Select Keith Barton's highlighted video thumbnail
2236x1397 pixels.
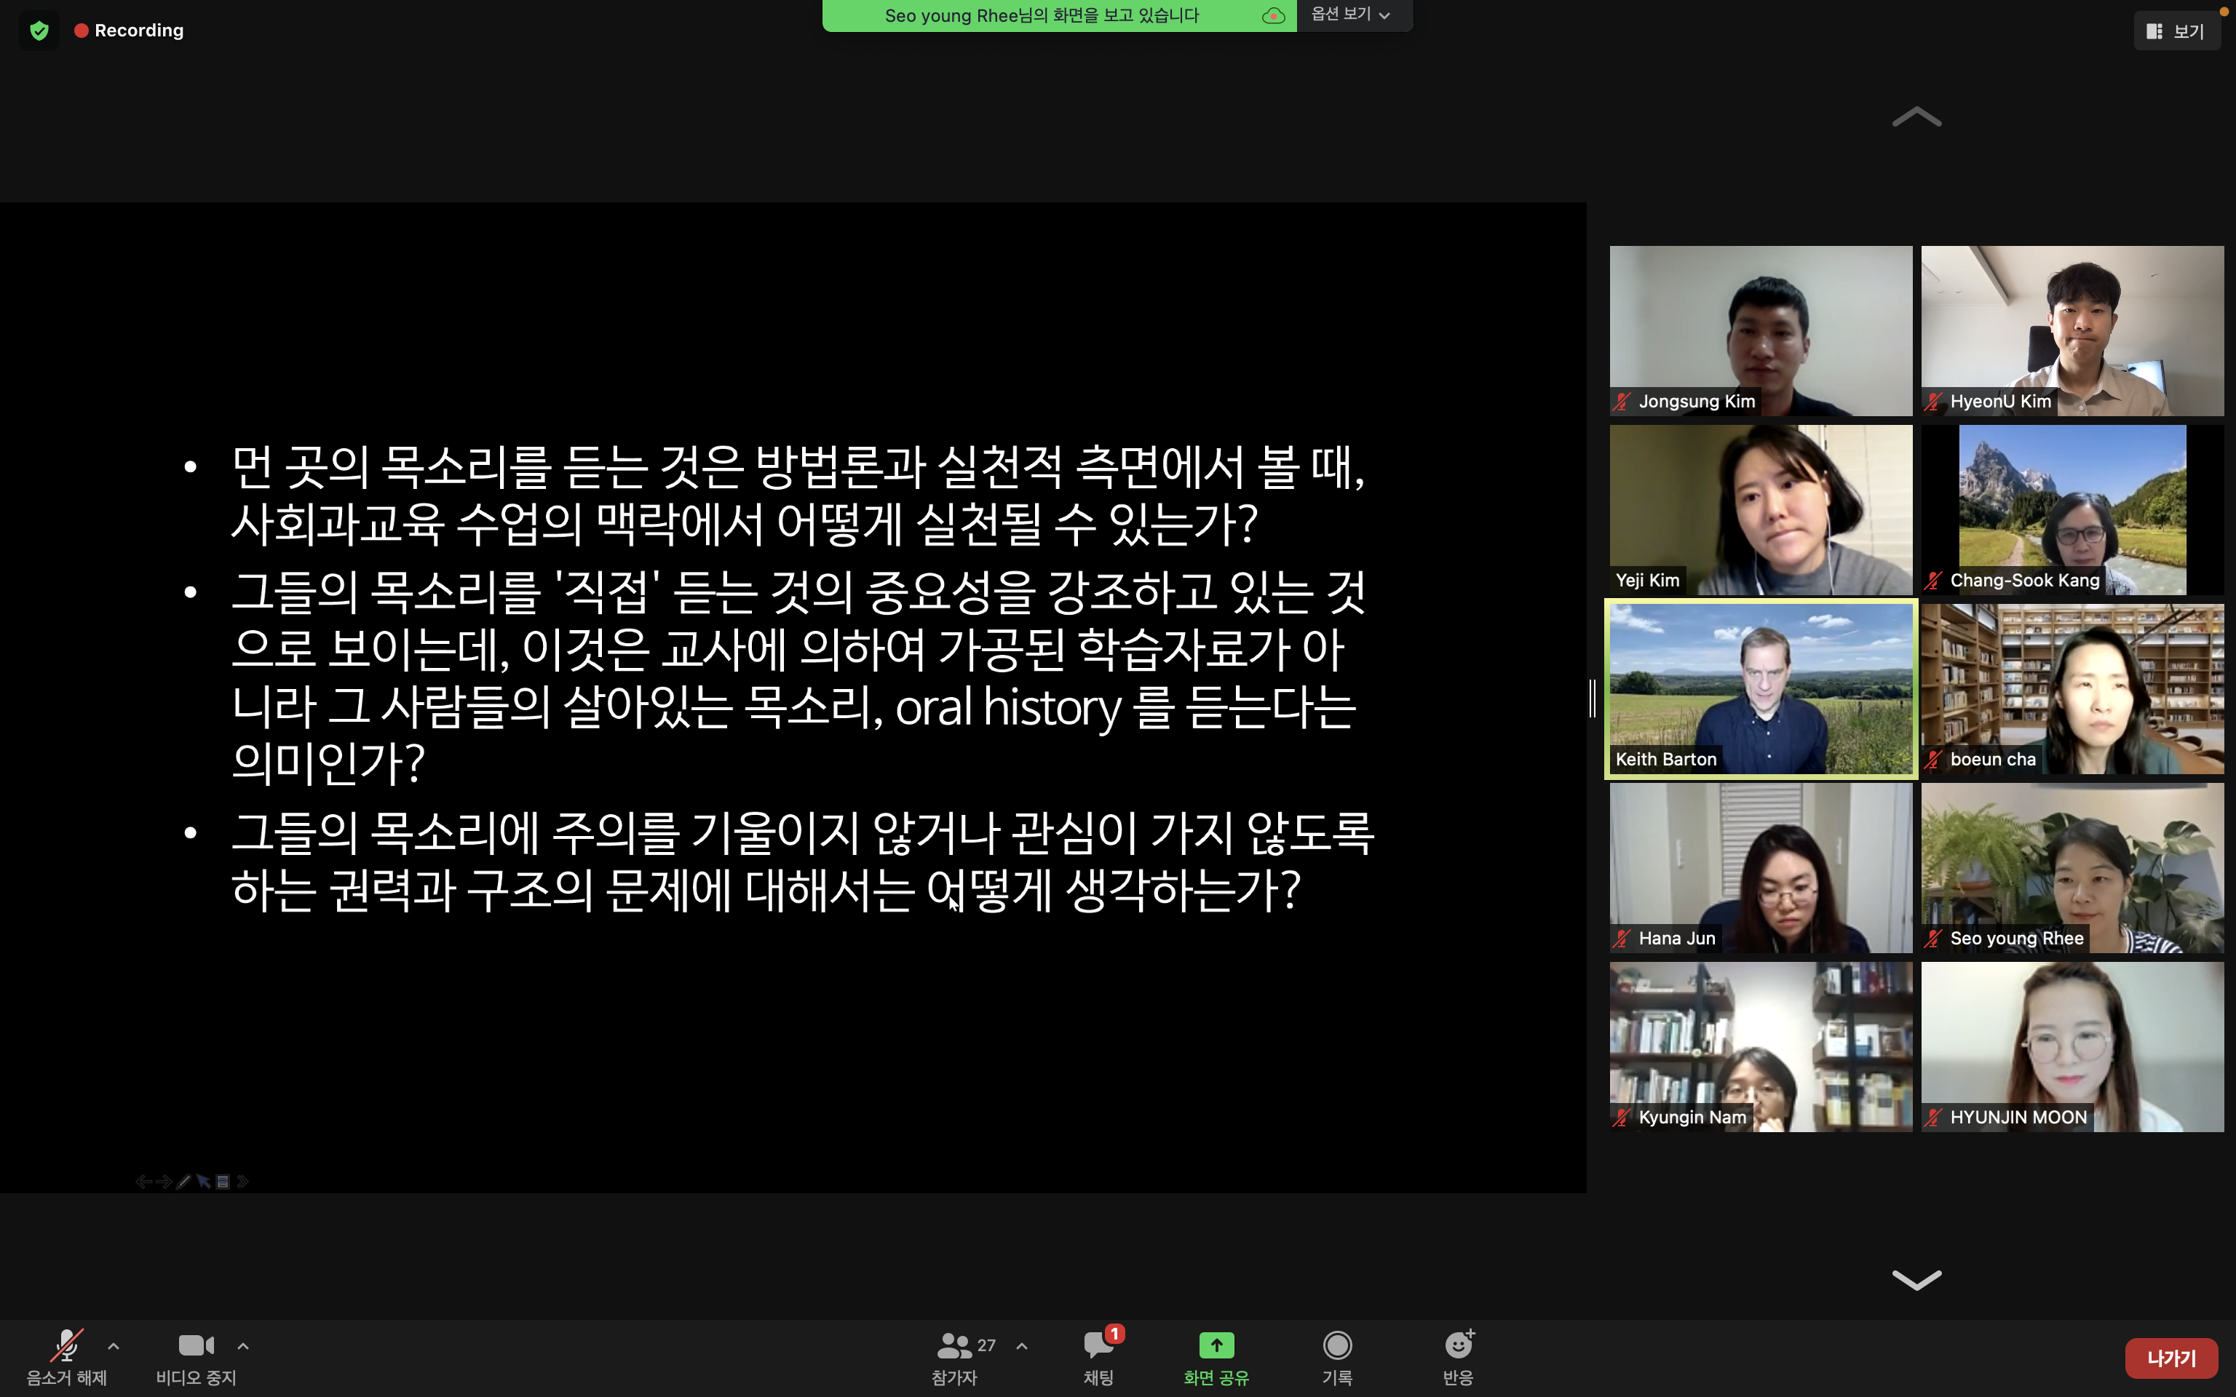(x=1761, y=688)
